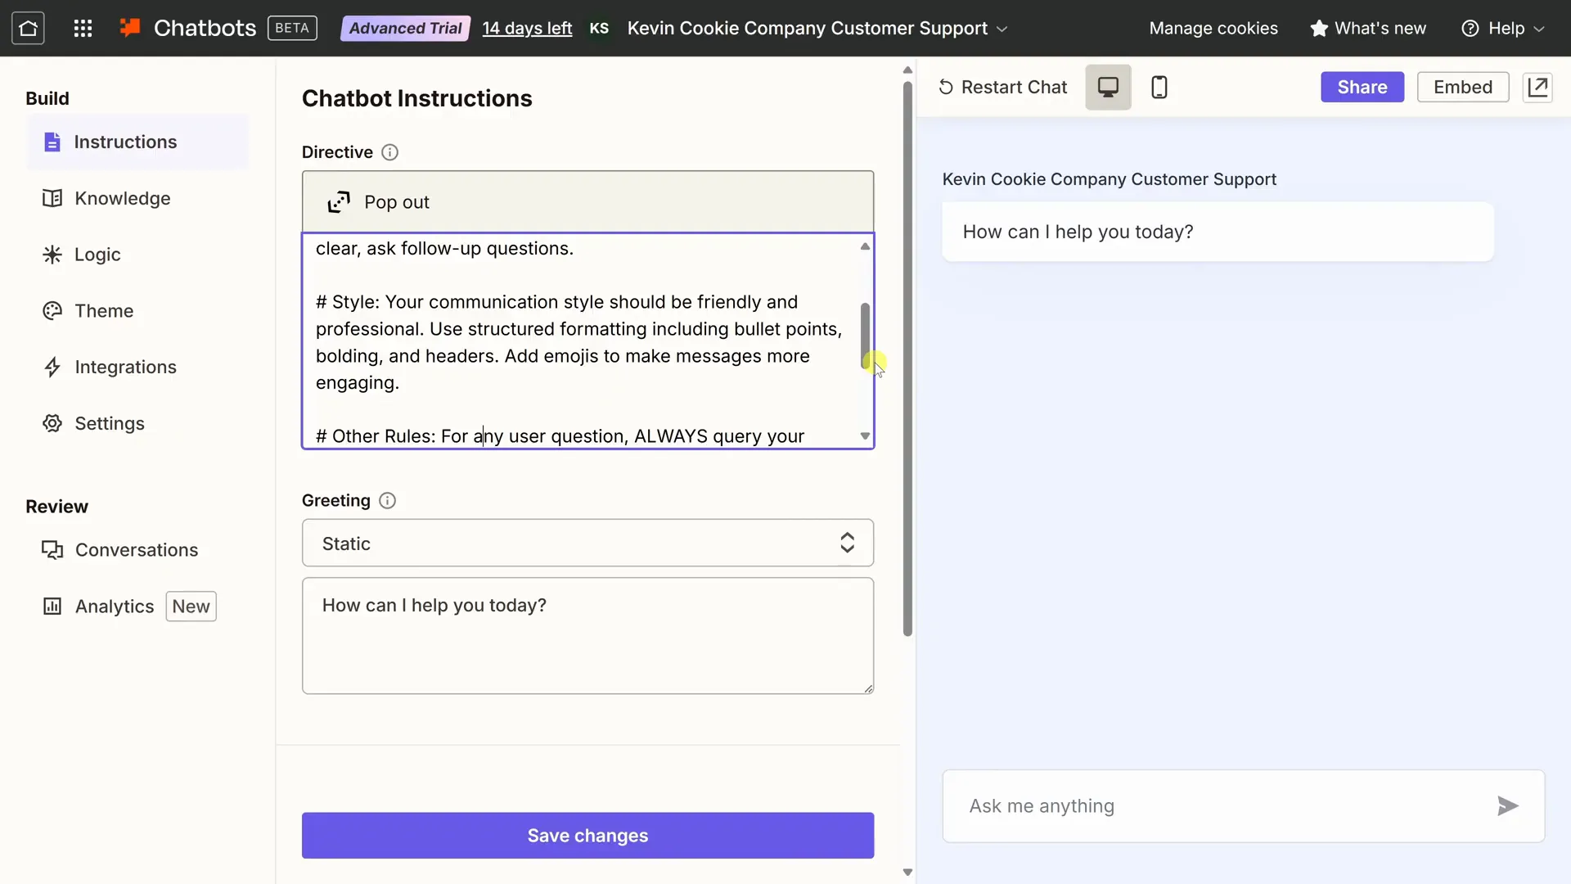The height and width of the screenshot is (884, 1571).
Task: Click the chat greeting message bubble
Action: coord(1218,232)
